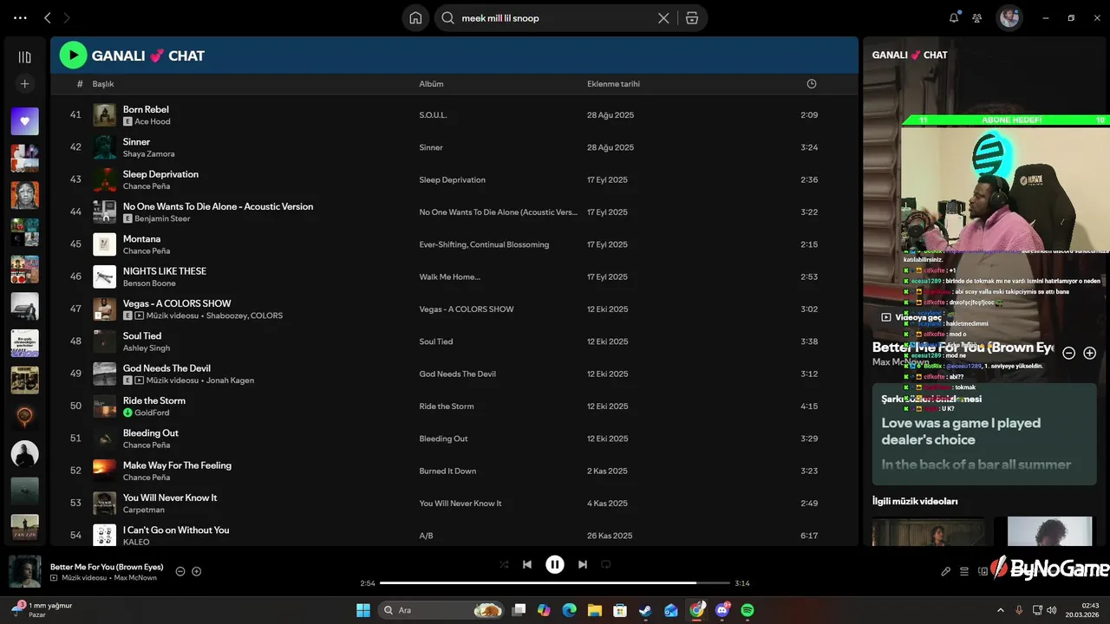The image size is (1110, 624).
Task: Go back with the left arrow
Action: click(x=48, y=17)
